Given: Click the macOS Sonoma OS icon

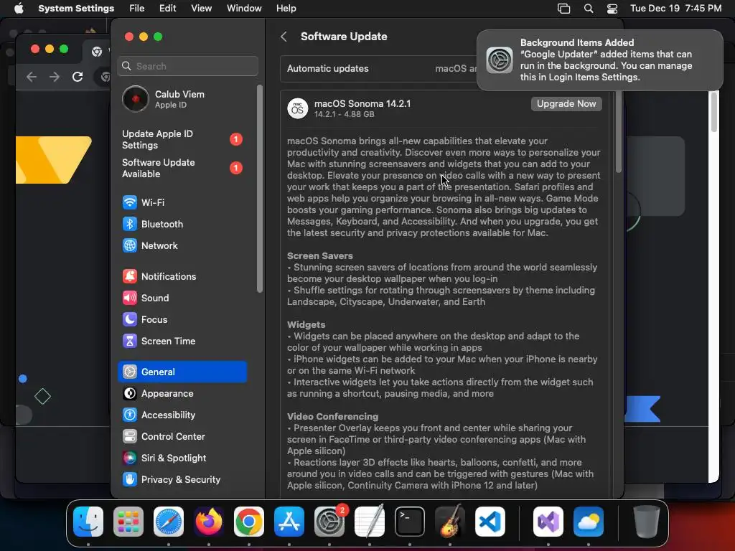Looking at the screenshot, I should [298, 109].
